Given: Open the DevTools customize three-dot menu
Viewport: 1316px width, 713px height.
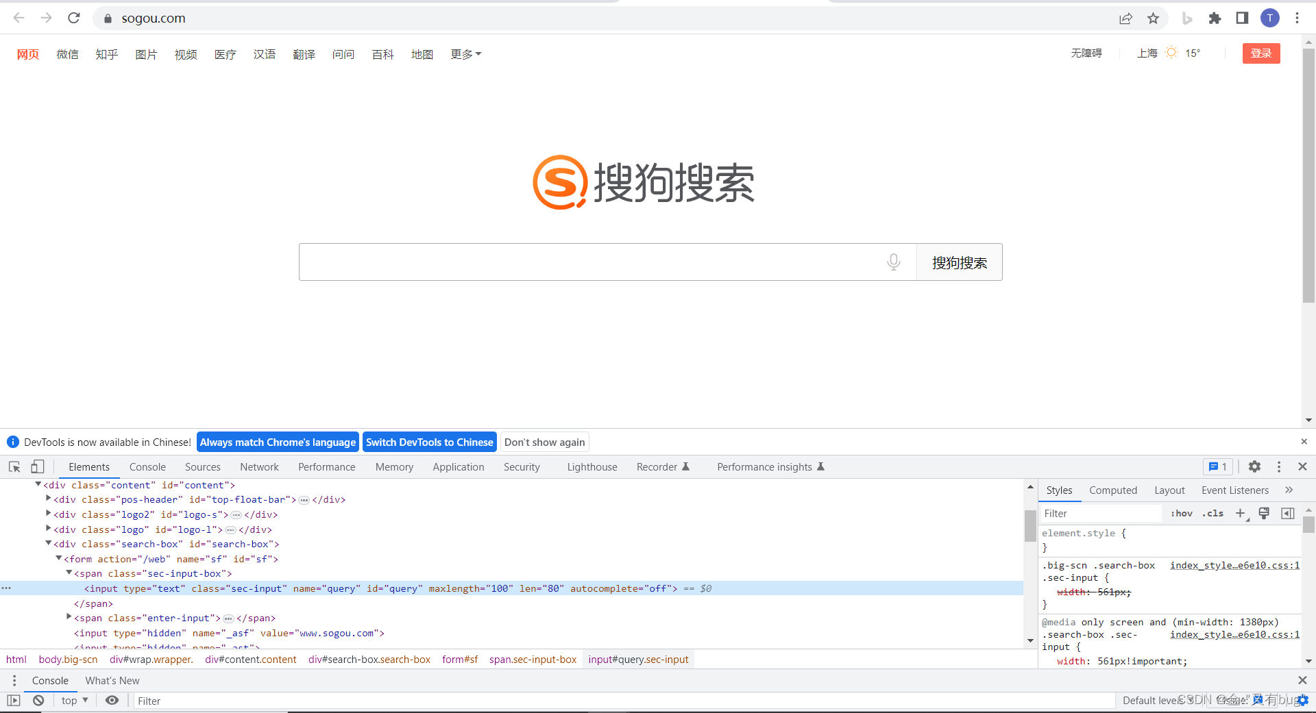Looking at the screenshot, I should pyautogui.click(x=1279, y=466).
